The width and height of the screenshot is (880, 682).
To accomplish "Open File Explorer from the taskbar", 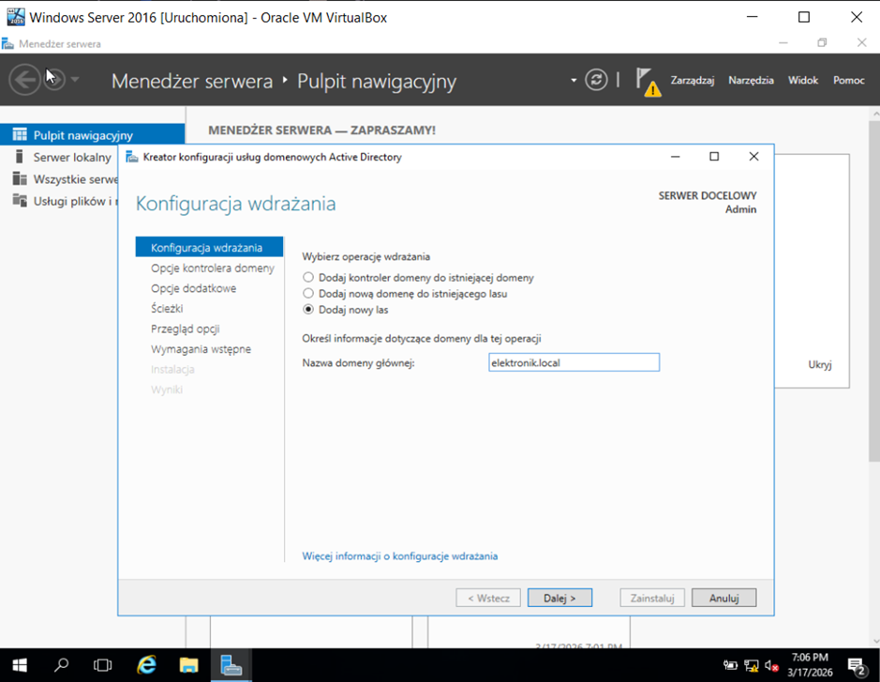I will coord(188,665).
